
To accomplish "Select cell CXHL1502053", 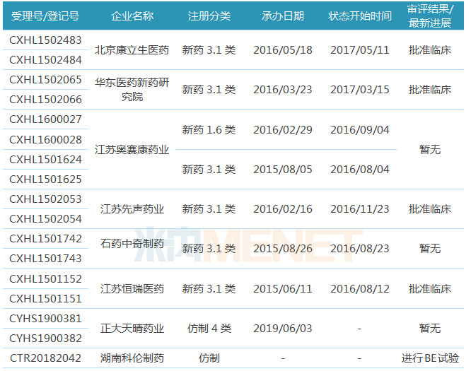I will coord(45,199).
